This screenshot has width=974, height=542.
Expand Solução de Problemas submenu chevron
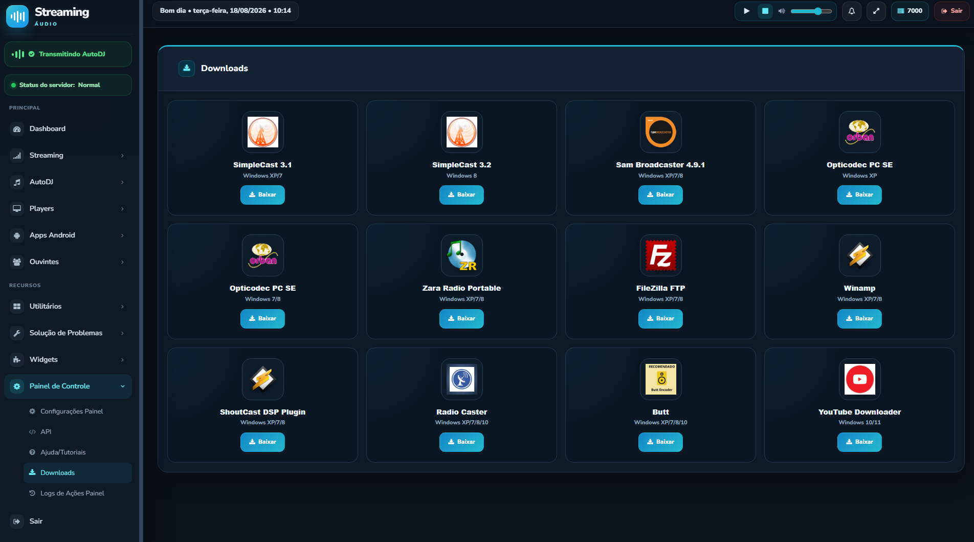click(x=122, y=333)
